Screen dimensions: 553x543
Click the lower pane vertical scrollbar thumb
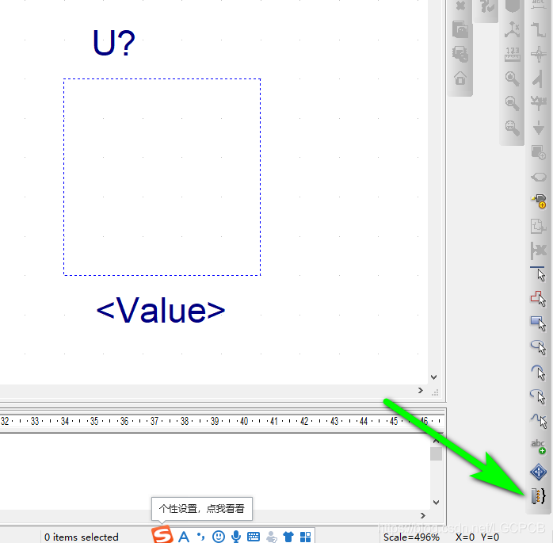436,453
